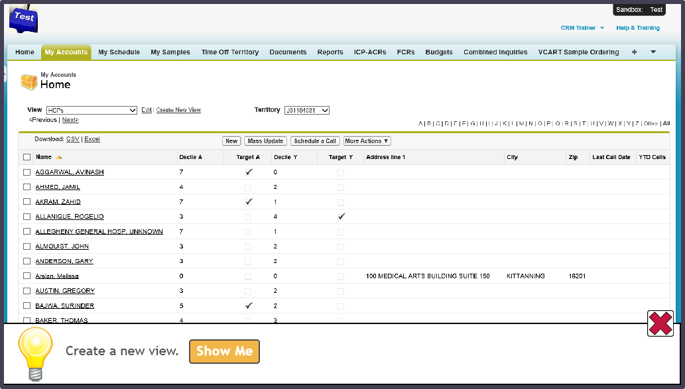685x389 pixels.
Task: Open the View dropdown showing HCPs
Action: (92, 111)
